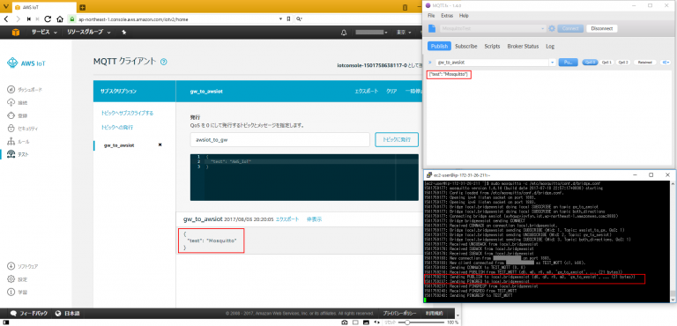Open the AWS notifications bell
677x326 pixels.
pos(344,33)
